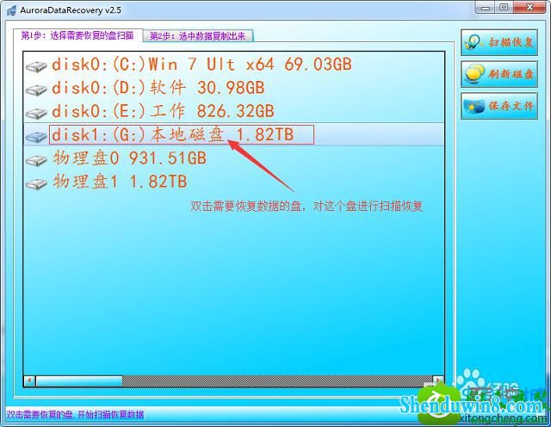The height and width of the screenshot is (427, 551).
Task: Switch to the 第2步 copy data tab
Action: tap(198, 36)
